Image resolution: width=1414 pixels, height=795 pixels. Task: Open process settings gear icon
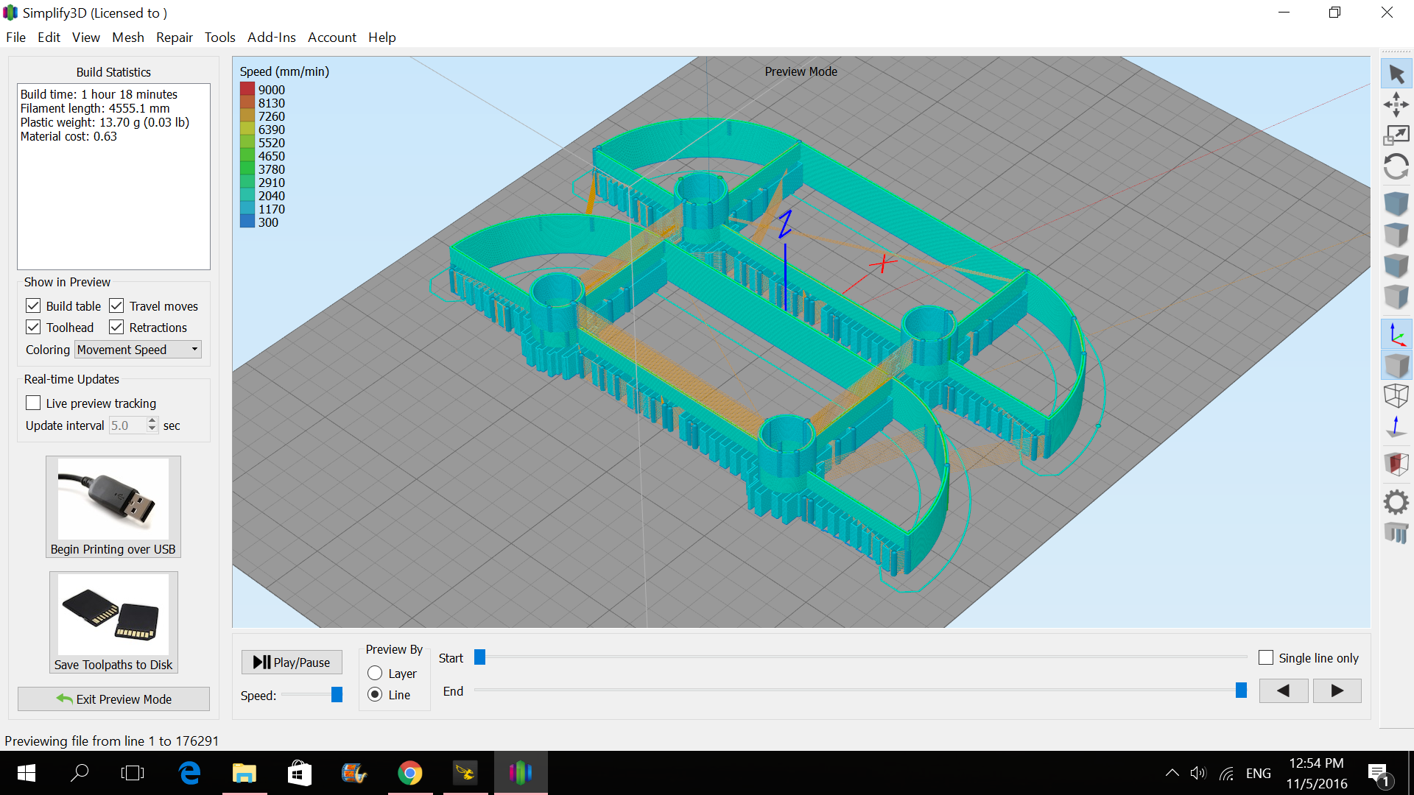[1396, 503]
